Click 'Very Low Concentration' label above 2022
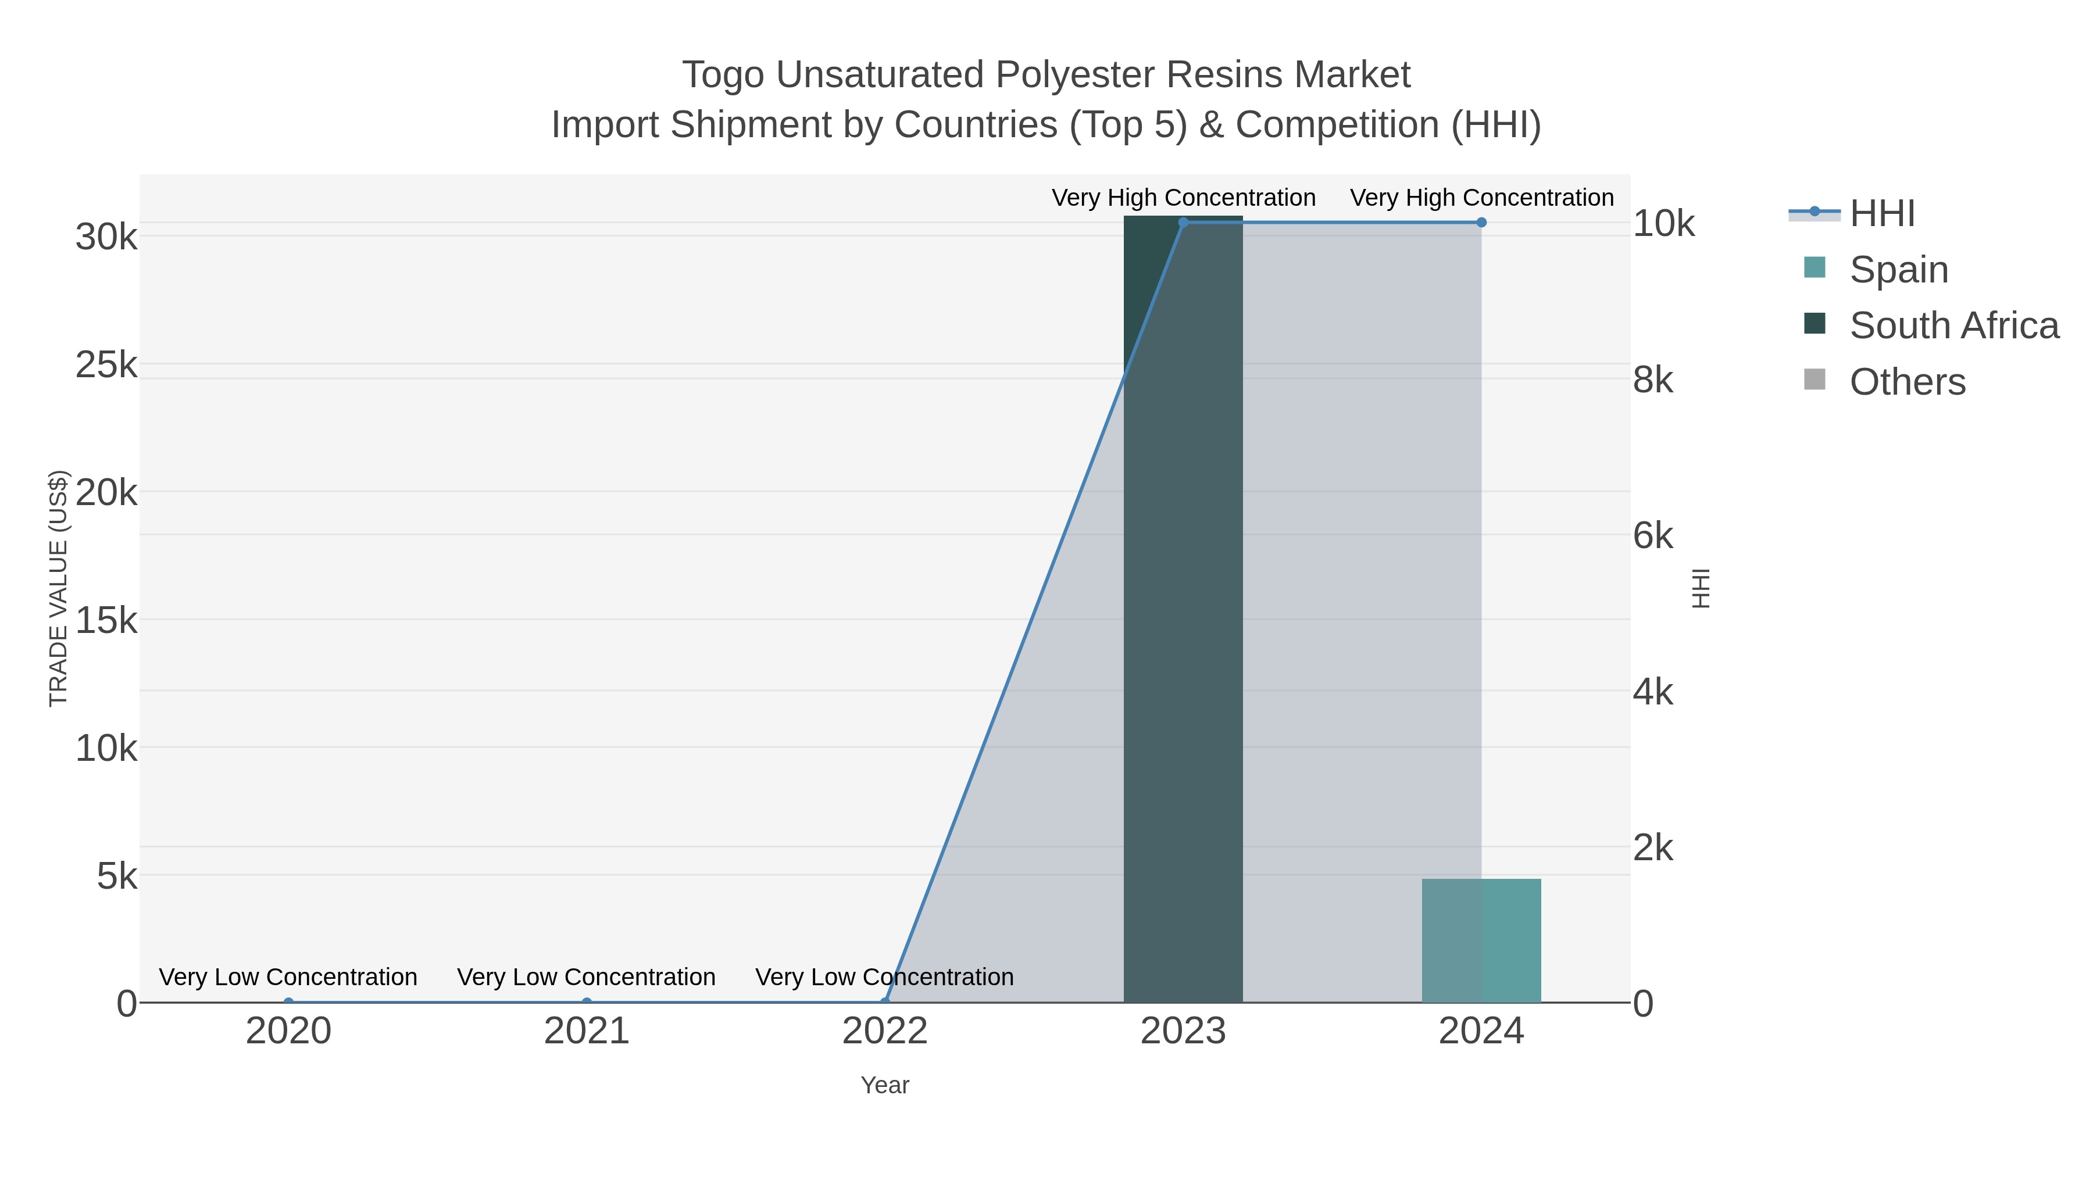 (885, 976)
